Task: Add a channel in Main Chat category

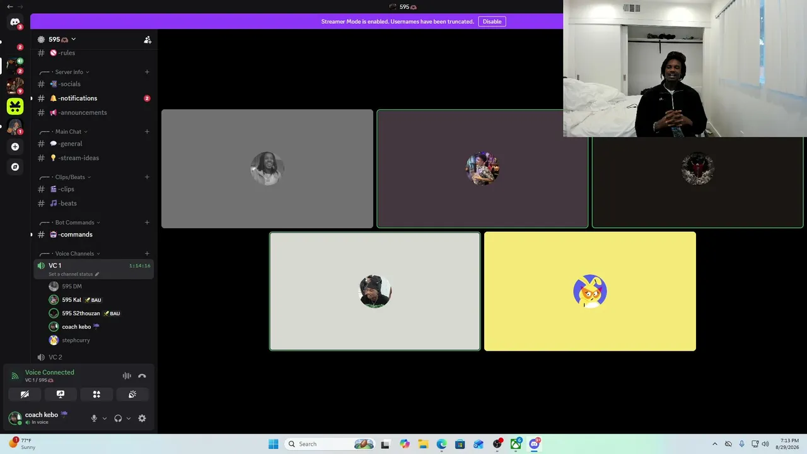Action: point(147,132)
